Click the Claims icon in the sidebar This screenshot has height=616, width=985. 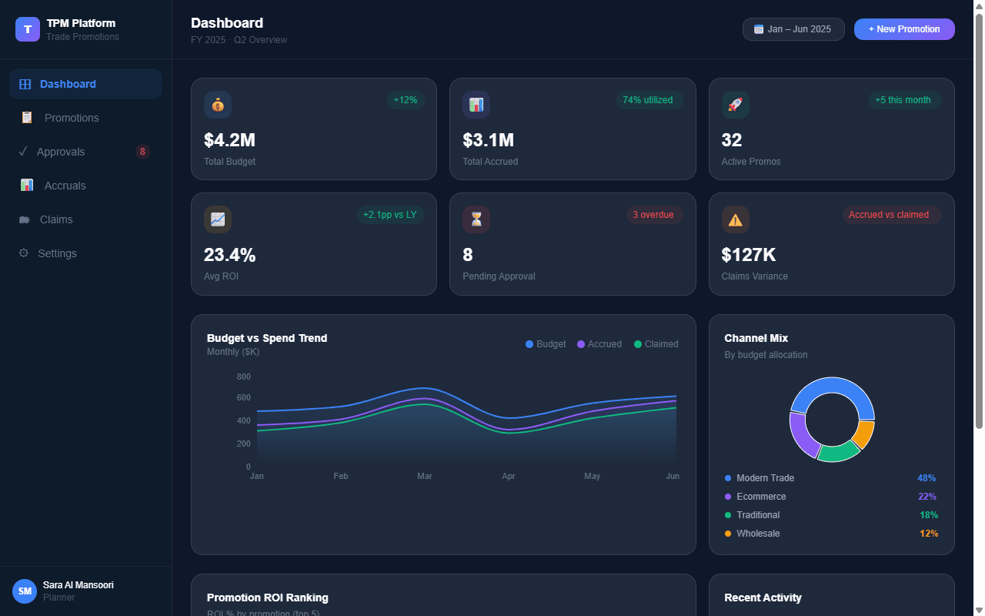25,219
